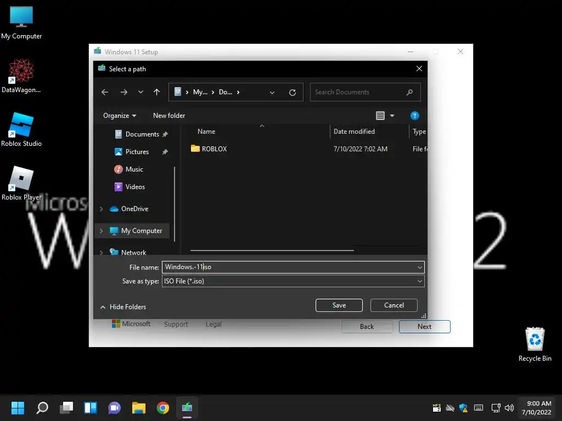
Task: Open recent locations dropdown arrow
Action: pyautogui.click(x=140, y=92)
